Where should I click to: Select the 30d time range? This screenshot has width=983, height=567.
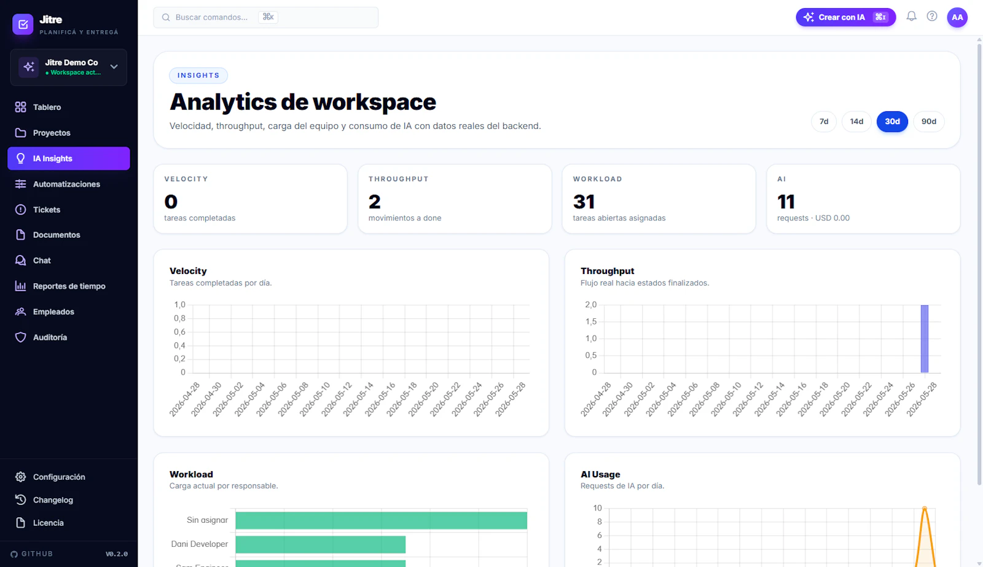892,122
